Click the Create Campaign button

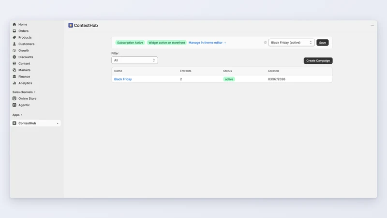pyautogui.click(x=318, y=61)
